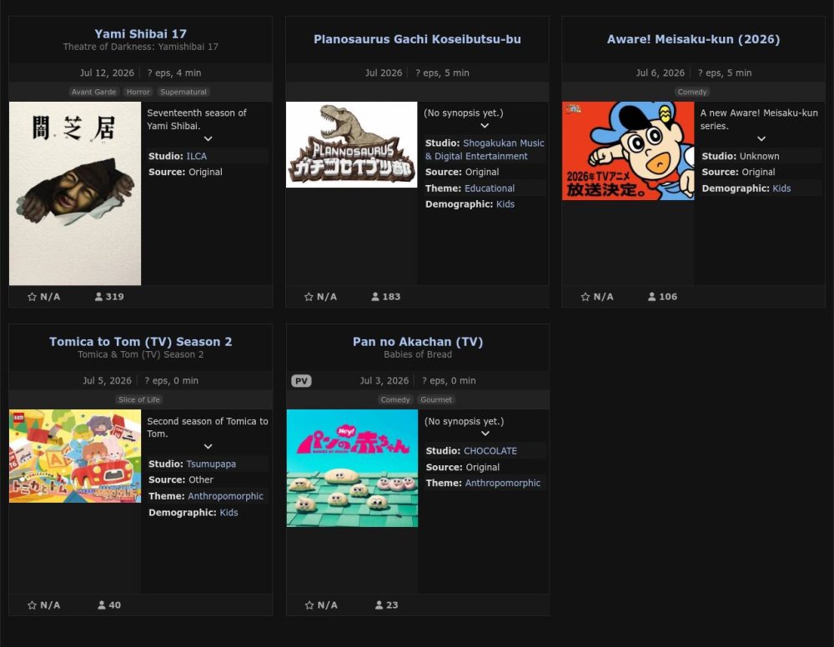
Task: Click the star score icon for Yami Shibai 17
Action: coord(32,297)
